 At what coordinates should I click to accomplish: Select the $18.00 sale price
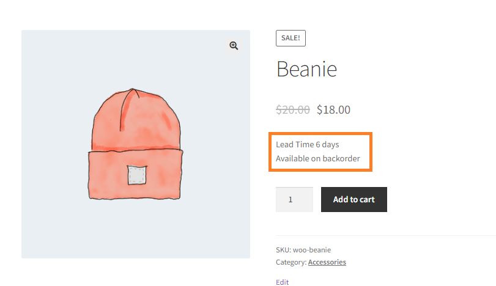333,109
